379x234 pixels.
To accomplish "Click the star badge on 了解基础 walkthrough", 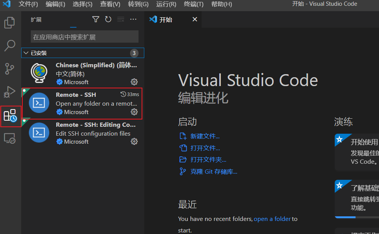I will (340, 186).
